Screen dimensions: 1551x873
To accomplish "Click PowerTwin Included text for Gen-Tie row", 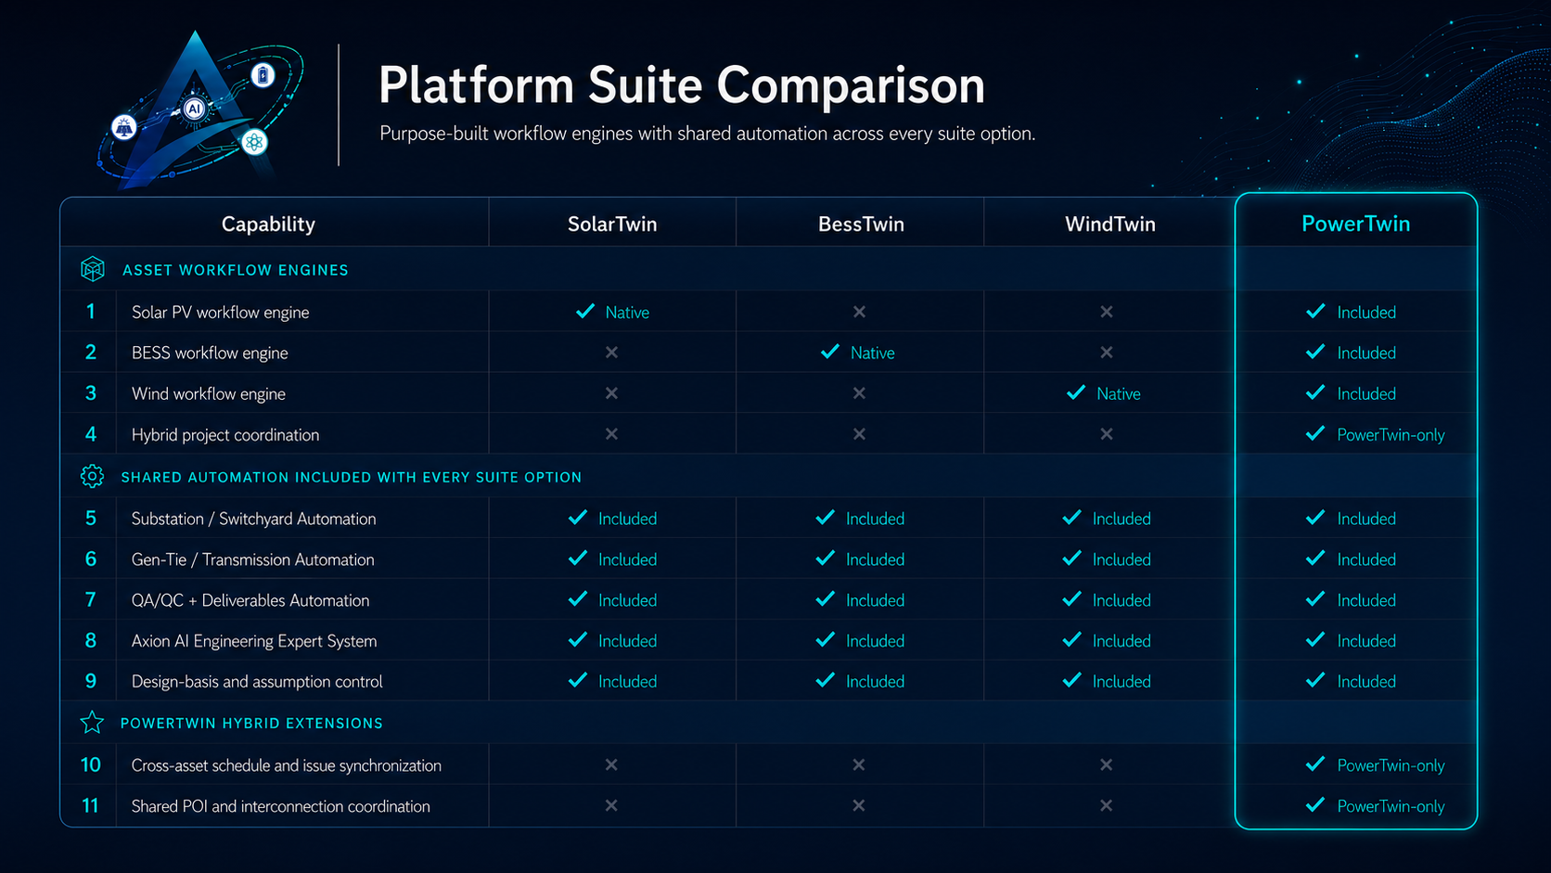I will pyautogui.click(x=1366, y=559).
